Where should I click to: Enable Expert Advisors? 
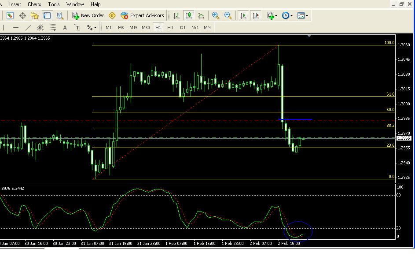pos(142,15)
